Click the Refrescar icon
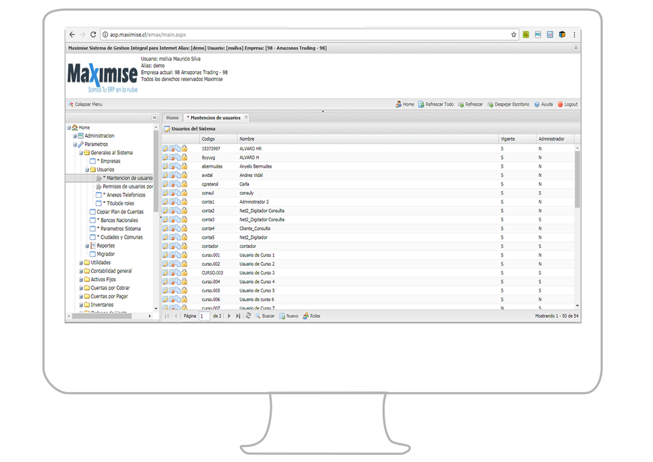 (460, 104)
